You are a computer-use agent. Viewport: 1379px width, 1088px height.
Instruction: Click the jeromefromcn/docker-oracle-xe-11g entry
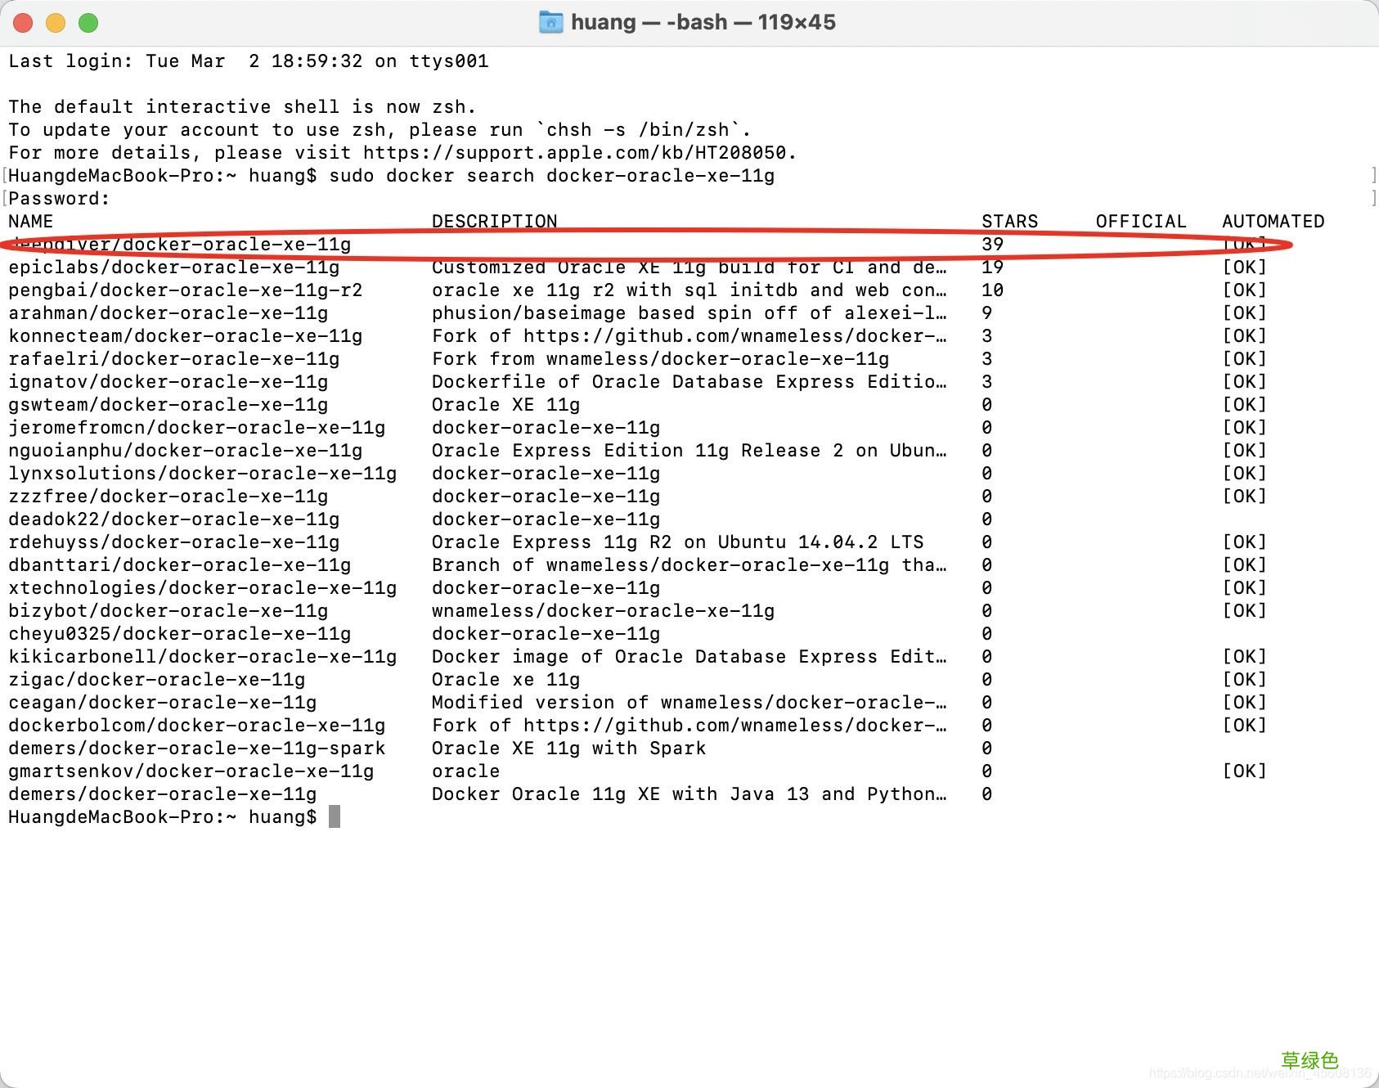(x=197, y=428)
